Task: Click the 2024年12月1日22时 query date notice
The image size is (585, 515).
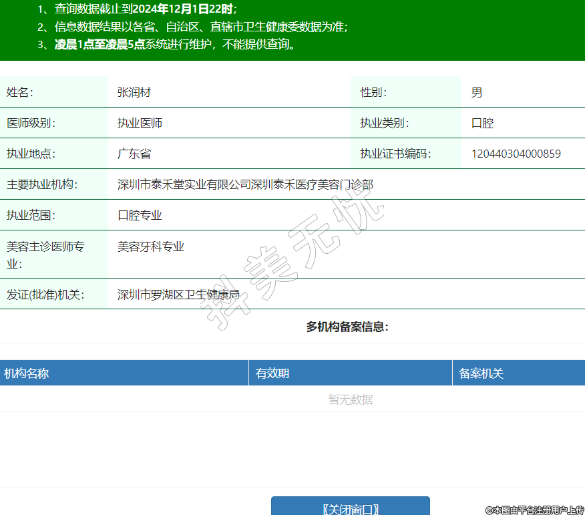Action: (183, 9)
